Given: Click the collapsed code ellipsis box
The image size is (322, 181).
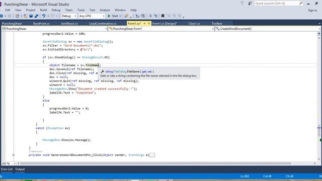Looking at the screenshot, I should coord(152,155).
